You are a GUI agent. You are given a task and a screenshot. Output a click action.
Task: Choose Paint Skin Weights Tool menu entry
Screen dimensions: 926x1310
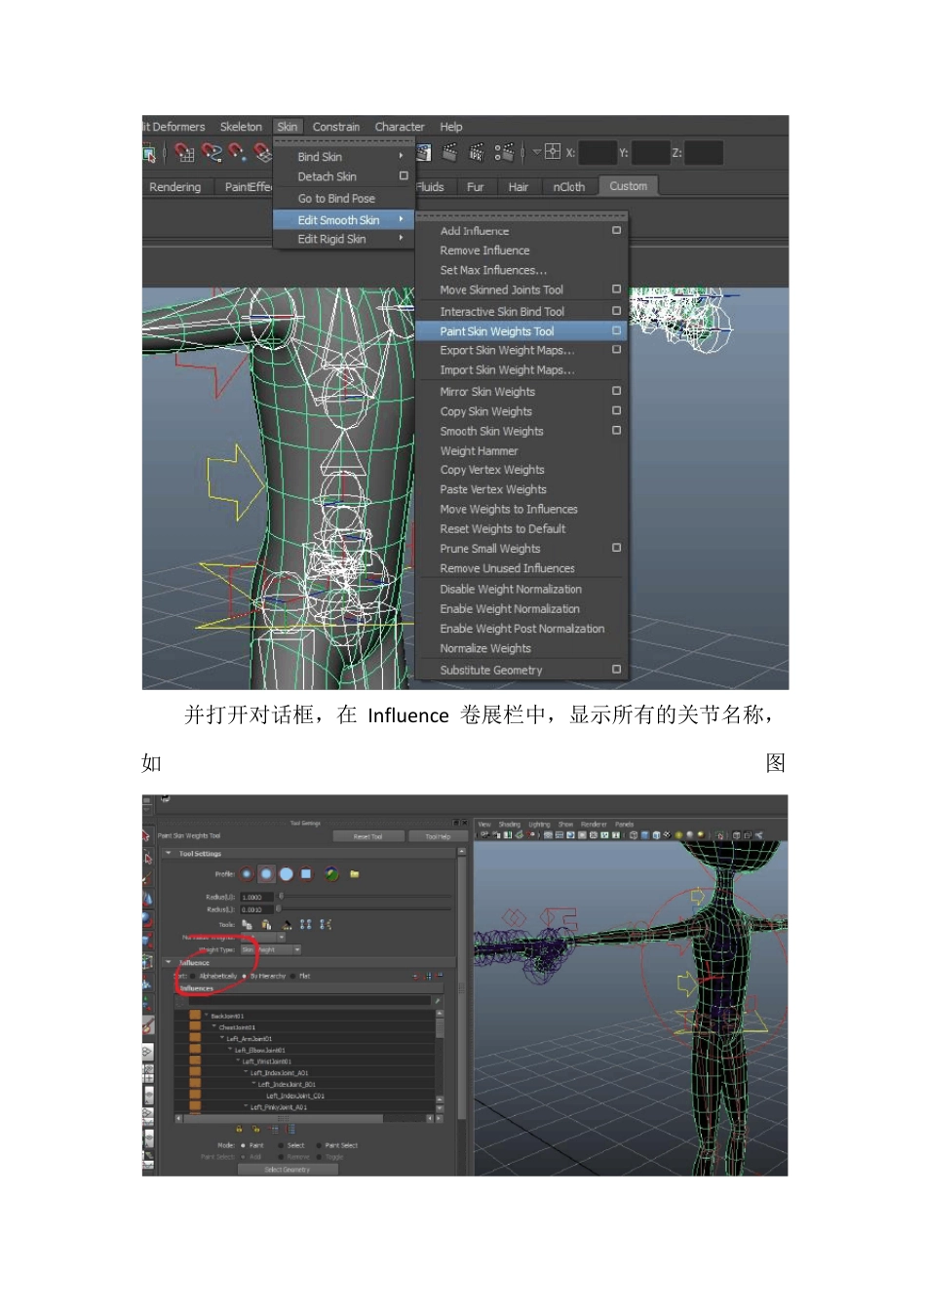(496, 331)
